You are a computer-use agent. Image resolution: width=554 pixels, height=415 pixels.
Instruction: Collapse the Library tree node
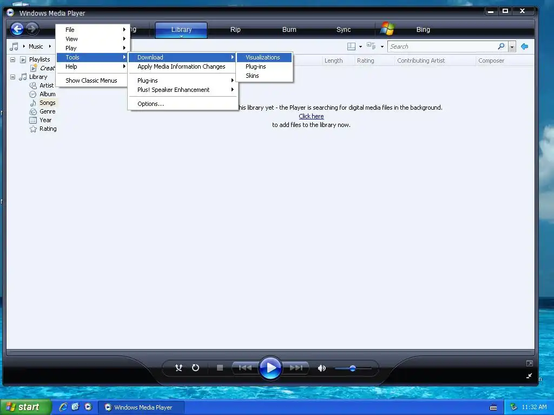point(13,77)
